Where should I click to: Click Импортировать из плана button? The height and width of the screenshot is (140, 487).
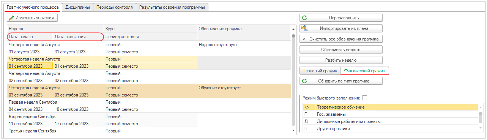[x=341, y=28]
